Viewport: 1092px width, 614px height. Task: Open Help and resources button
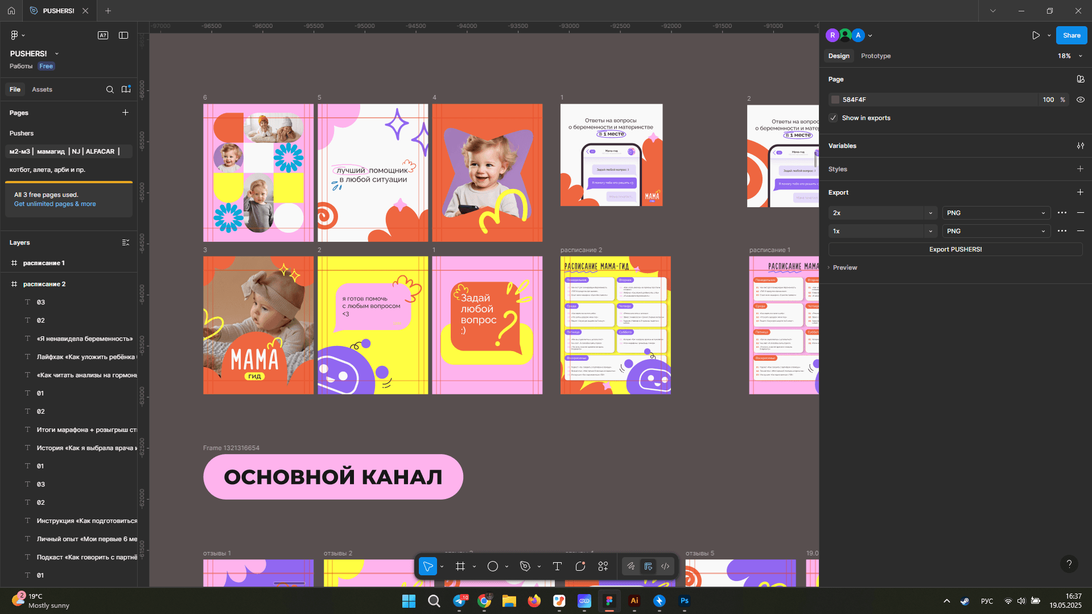[1069, 564]
